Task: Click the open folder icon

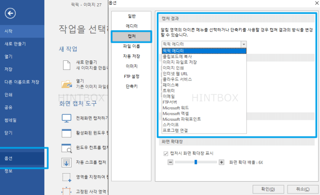Action: click(67, 84)
